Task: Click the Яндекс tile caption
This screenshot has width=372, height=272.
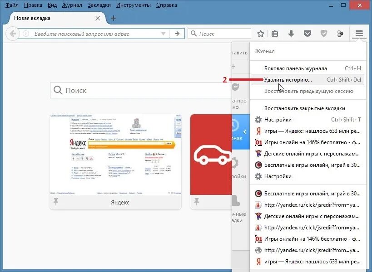Action: pyautogui.click(x=120, y=203)
